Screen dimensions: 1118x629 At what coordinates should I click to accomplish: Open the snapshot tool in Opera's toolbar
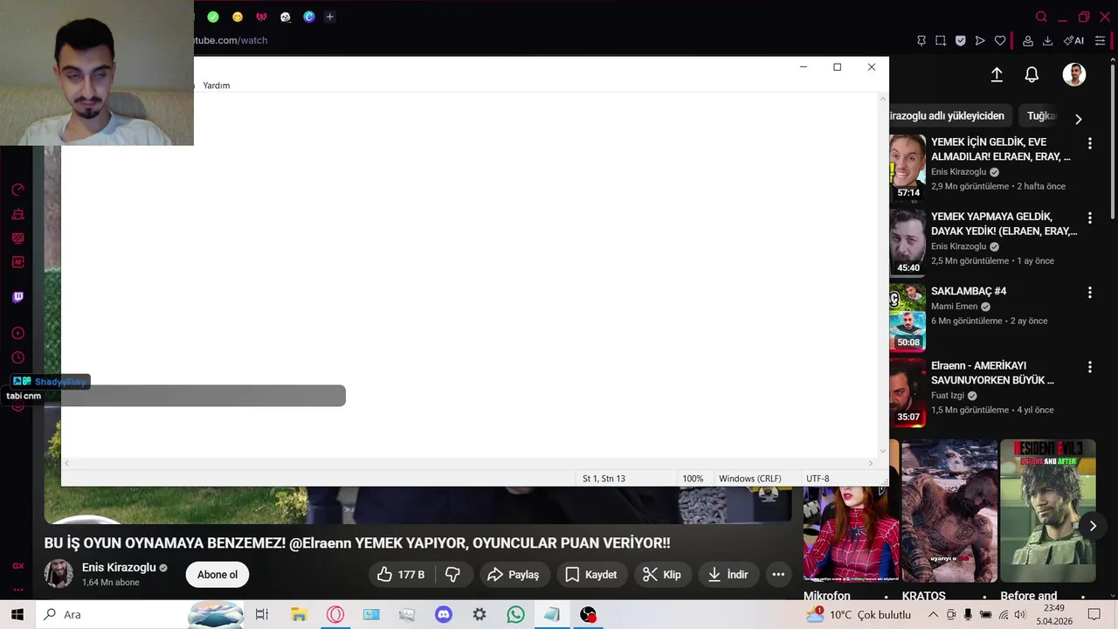941,40
